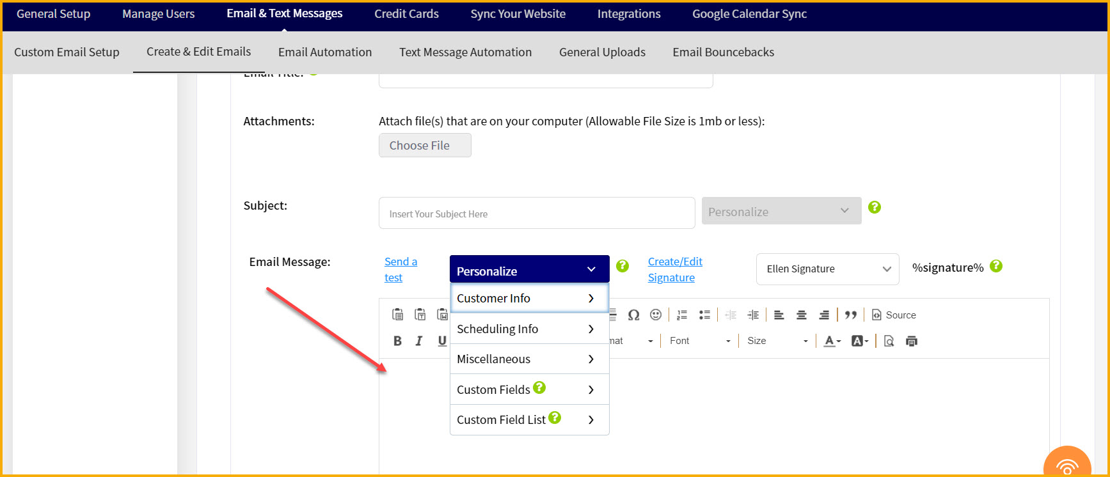Viewport: 1110px width, 477px height.
Task: Insert a block quote
Action: tap(850, 315)
